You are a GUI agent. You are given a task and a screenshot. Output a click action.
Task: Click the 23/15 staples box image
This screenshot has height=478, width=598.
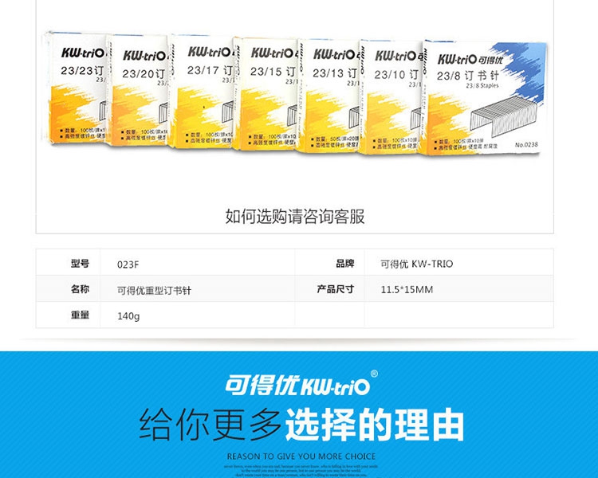(266, 94)
